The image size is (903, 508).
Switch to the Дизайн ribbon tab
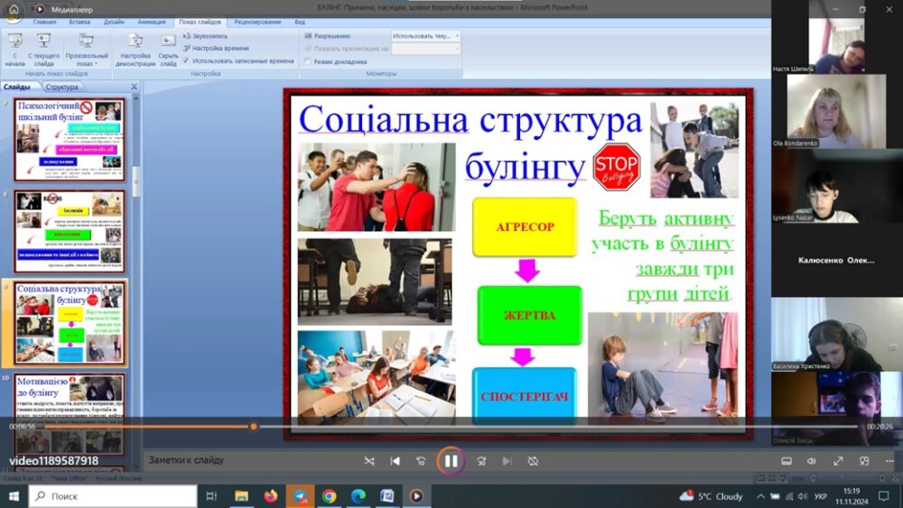114,22
